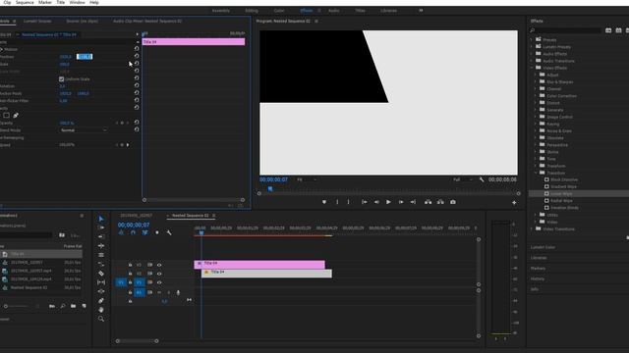This screenshot has height=353, width=629.
Task: Toggle lock on V3 track
Action: (x=130, y=265)
